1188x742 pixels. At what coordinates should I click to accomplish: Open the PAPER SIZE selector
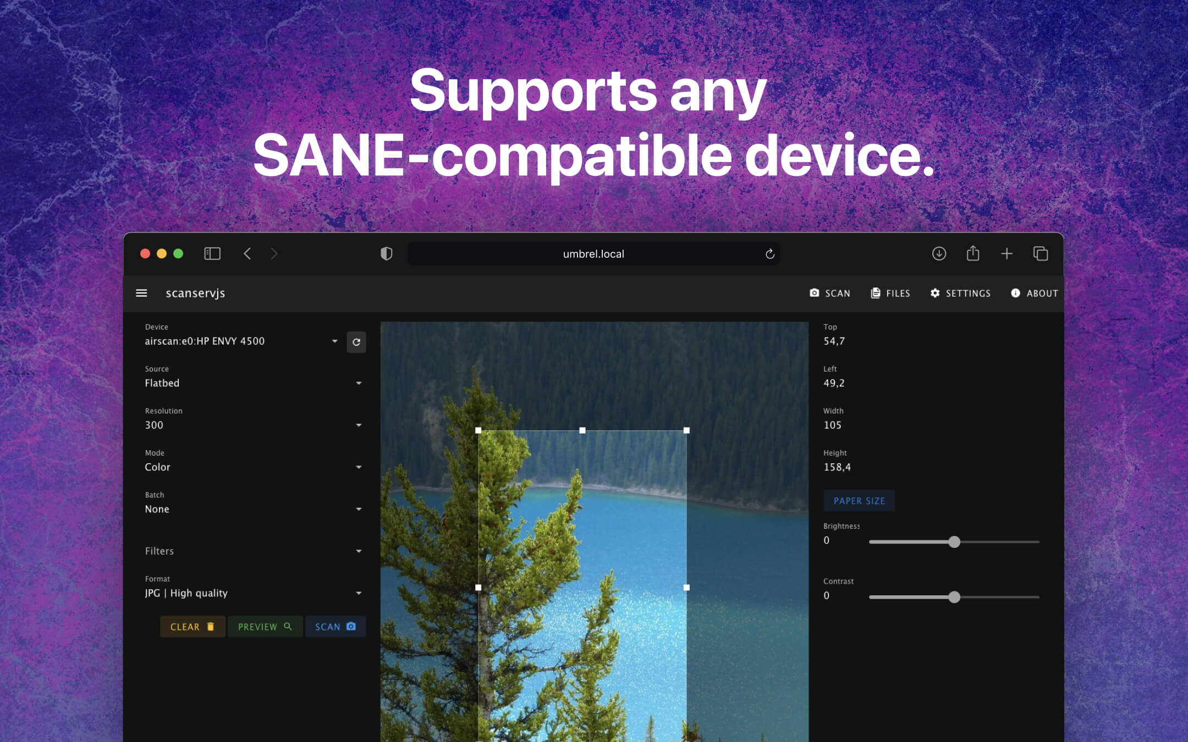pos(859,501)
